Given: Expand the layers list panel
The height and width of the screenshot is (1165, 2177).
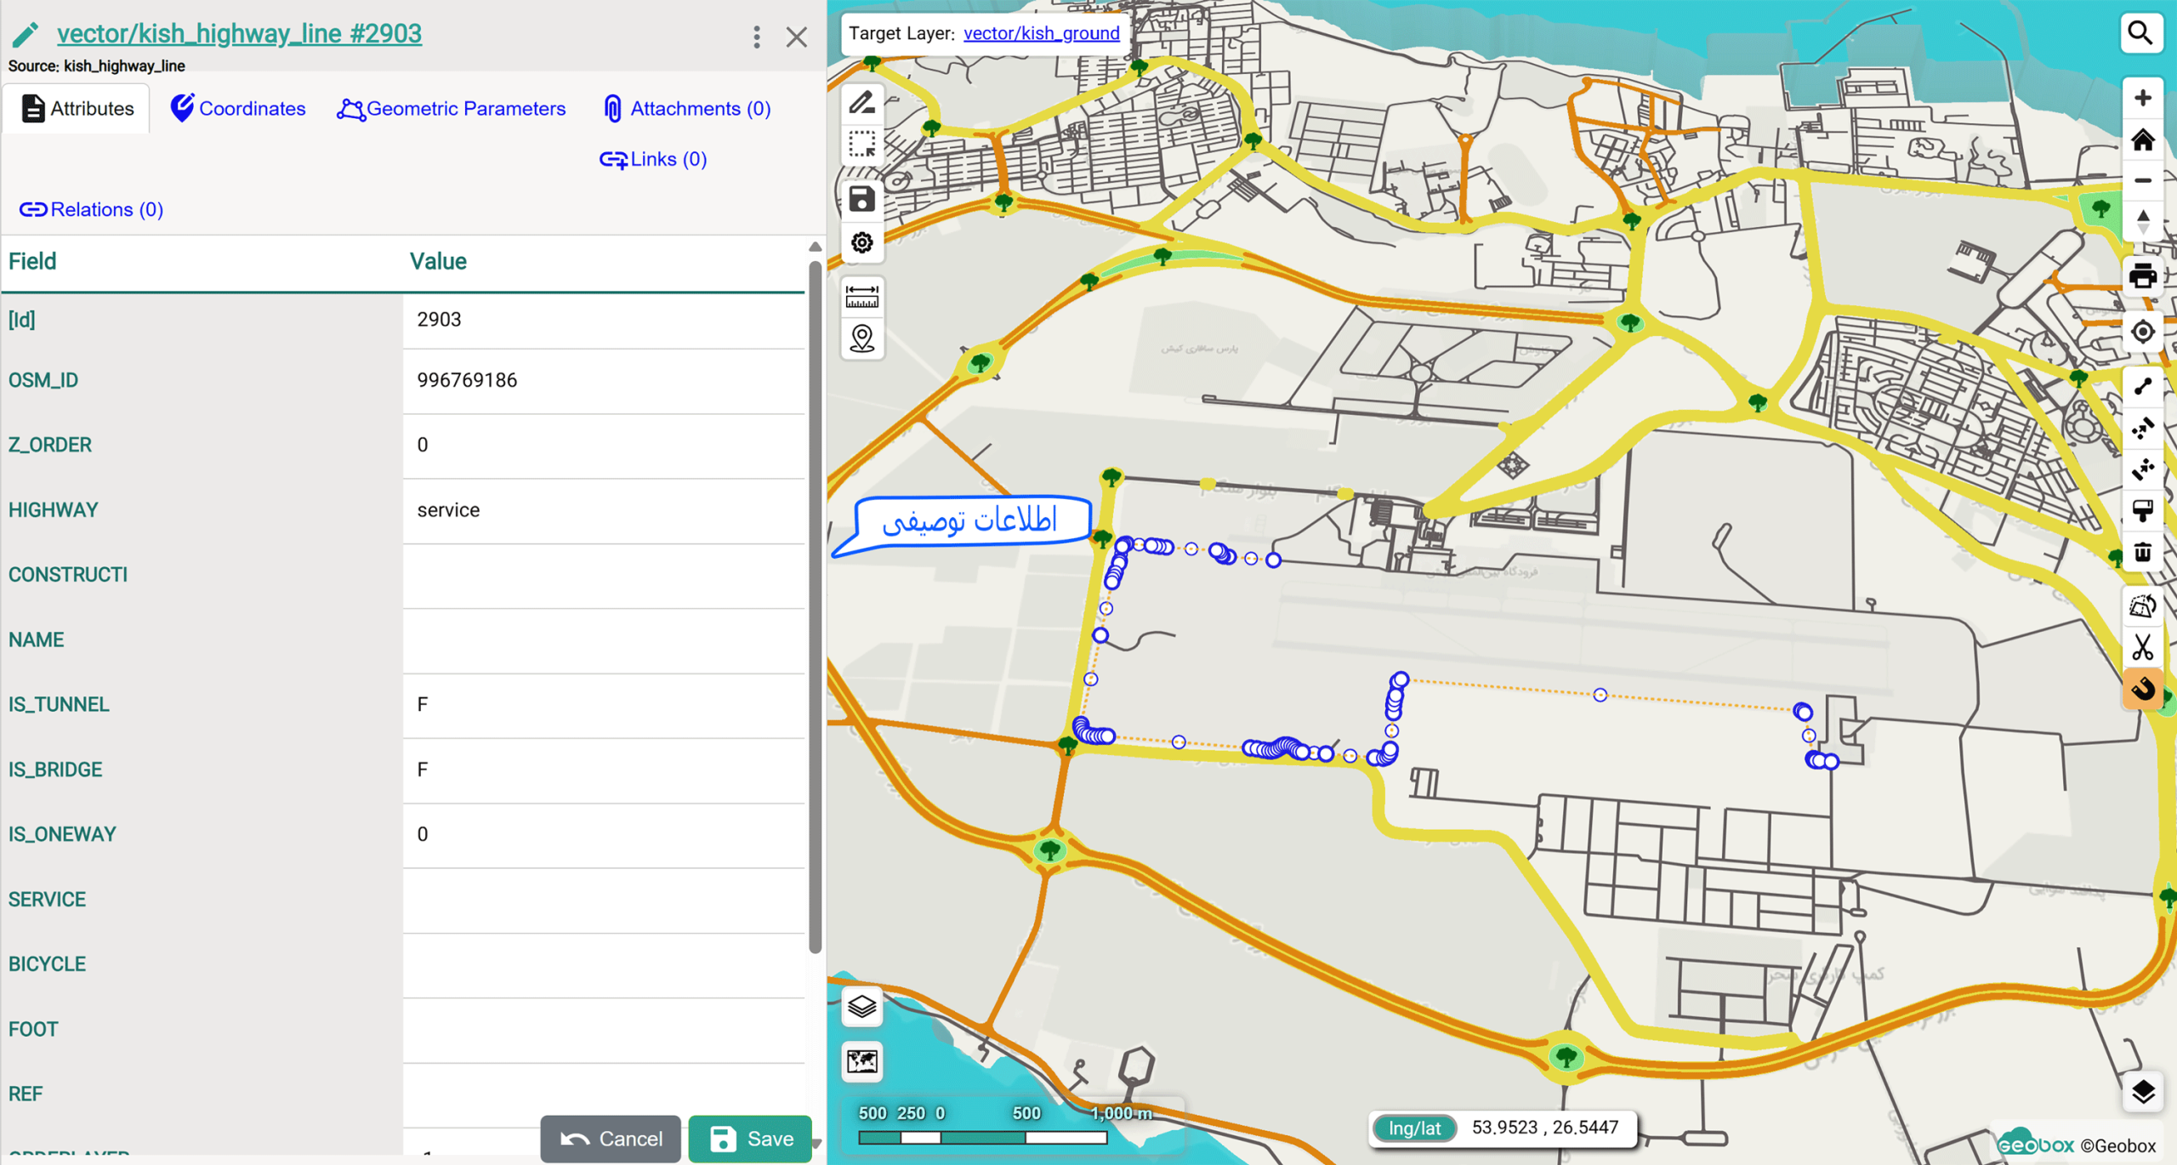Looking at the screenshot, I should (861, 1008).
